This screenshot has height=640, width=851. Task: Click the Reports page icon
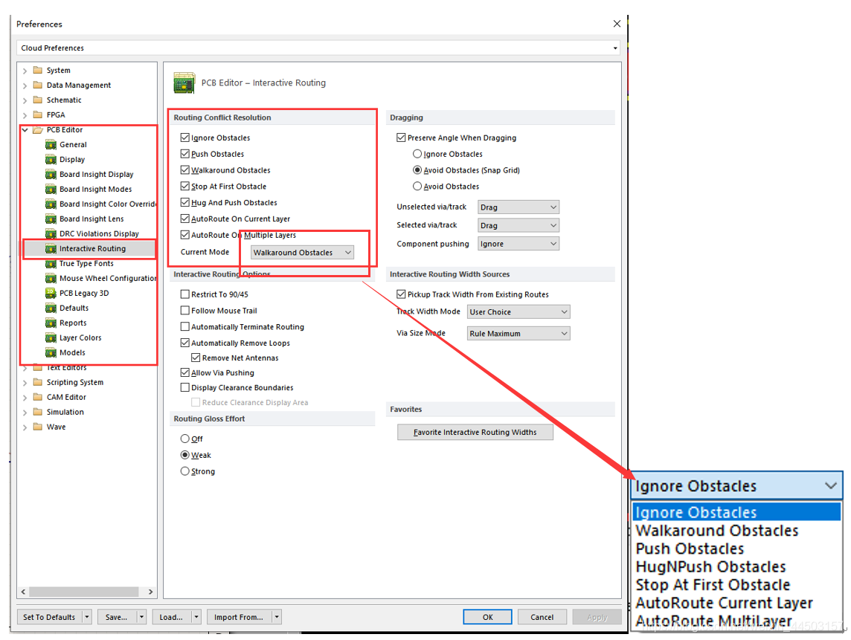(51, 323)
